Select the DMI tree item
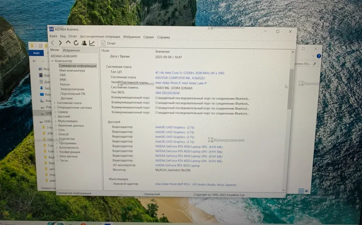 [x=63, y=75]
